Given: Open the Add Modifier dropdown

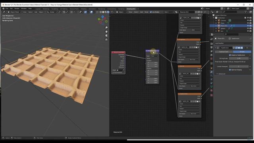Looking at the screenshot, I should click(233, 43).
